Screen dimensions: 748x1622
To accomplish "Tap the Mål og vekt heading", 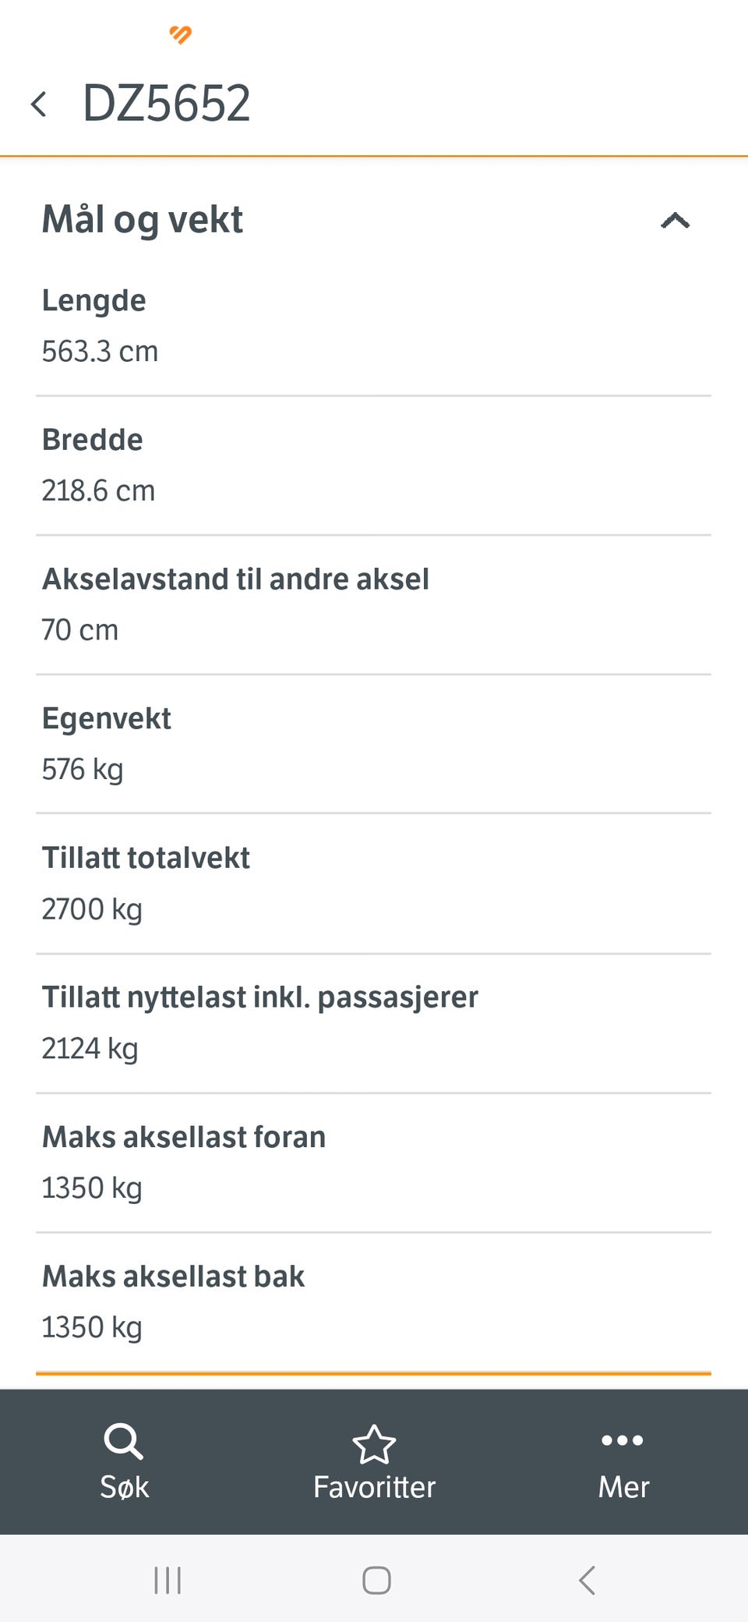I will tap(143, 219).
